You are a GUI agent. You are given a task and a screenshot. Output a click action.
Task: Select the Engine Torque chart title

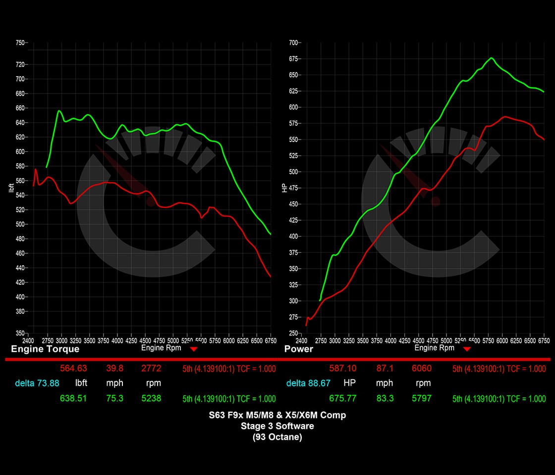click(45, 349)
